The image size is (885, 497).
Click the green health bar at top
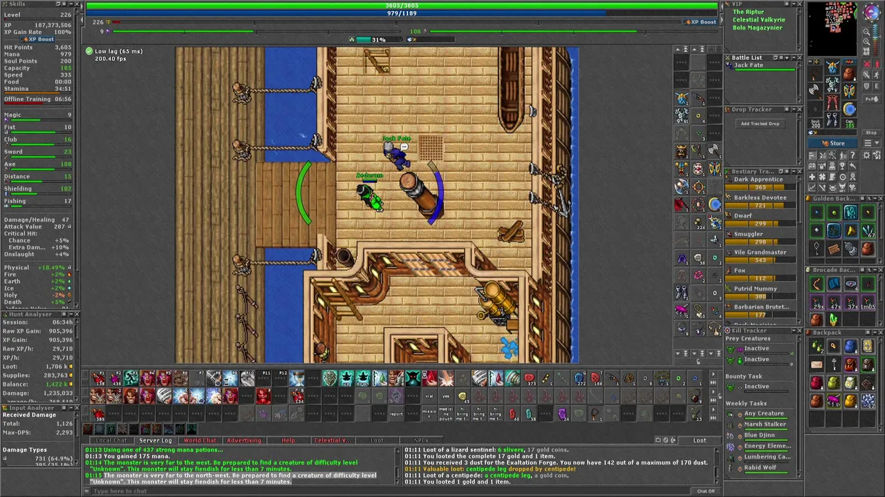pos(402,6)
